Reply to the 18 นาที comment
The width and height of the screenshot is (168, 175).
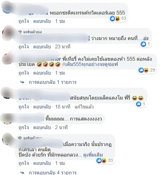[42, 107]
